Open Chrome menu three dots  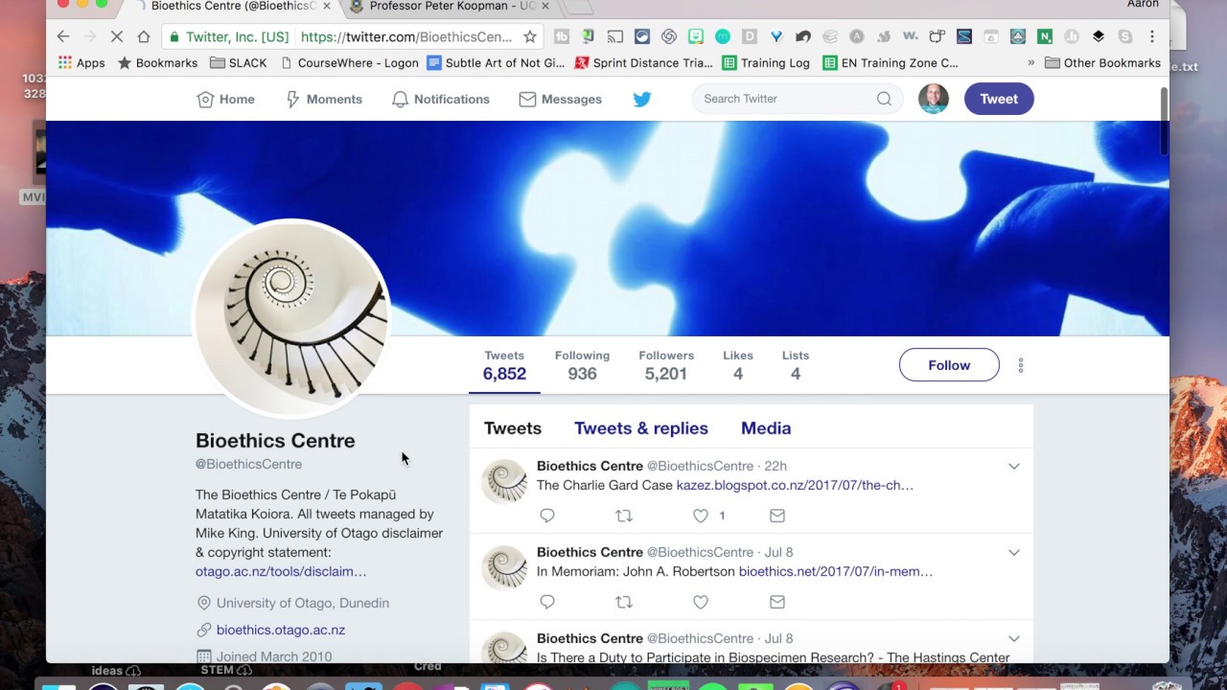[1152, 36]
